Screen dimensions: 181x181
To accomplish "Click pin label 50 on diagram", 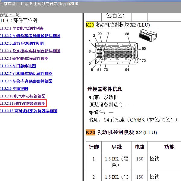I will tap(144, 49).
